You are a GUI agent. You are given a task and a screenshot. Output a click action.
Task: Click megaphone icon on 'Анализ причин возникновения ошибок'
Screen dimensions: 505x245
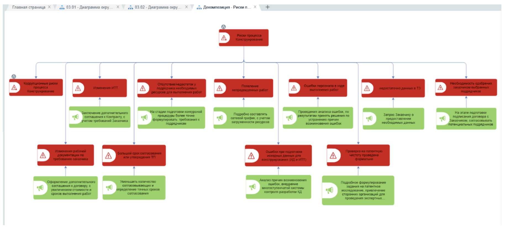tap(252, 187)
